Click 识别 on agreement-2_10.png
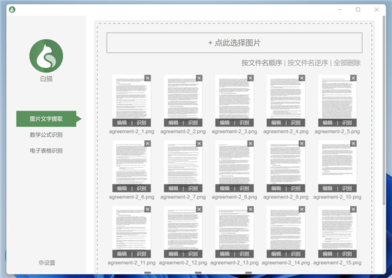This screenshot has height=278, width=392. tap(347, 189)
